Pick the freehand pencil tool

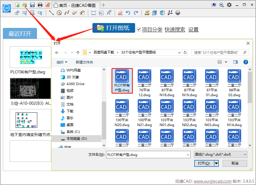click(75, 13)
